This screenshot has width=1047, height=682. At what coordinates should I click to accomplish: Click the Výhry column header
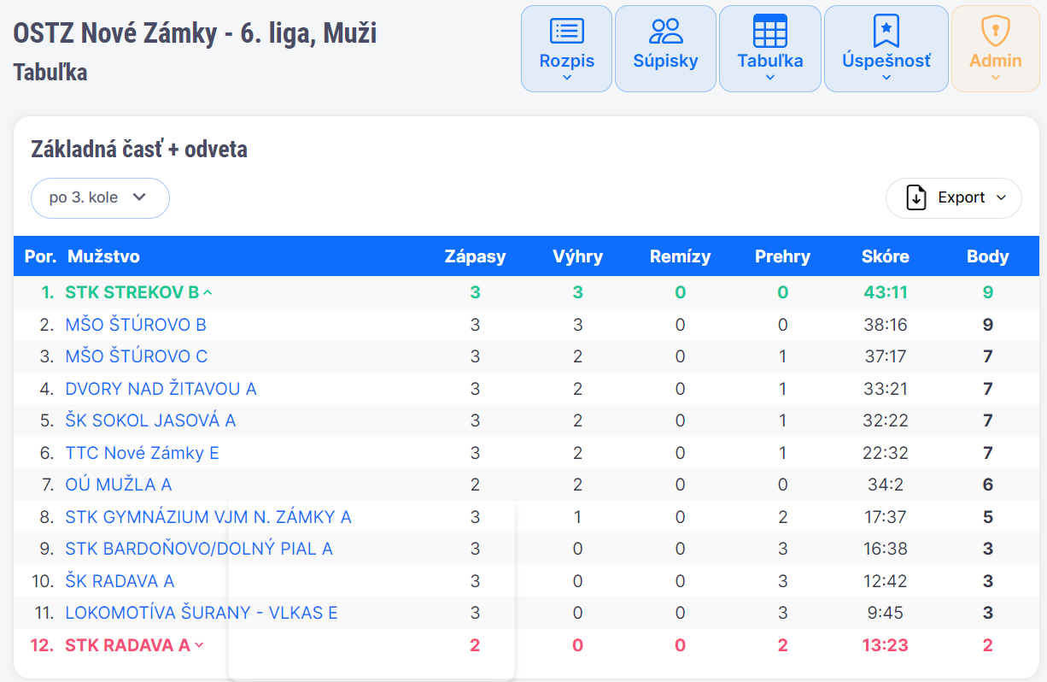(578, 256)
